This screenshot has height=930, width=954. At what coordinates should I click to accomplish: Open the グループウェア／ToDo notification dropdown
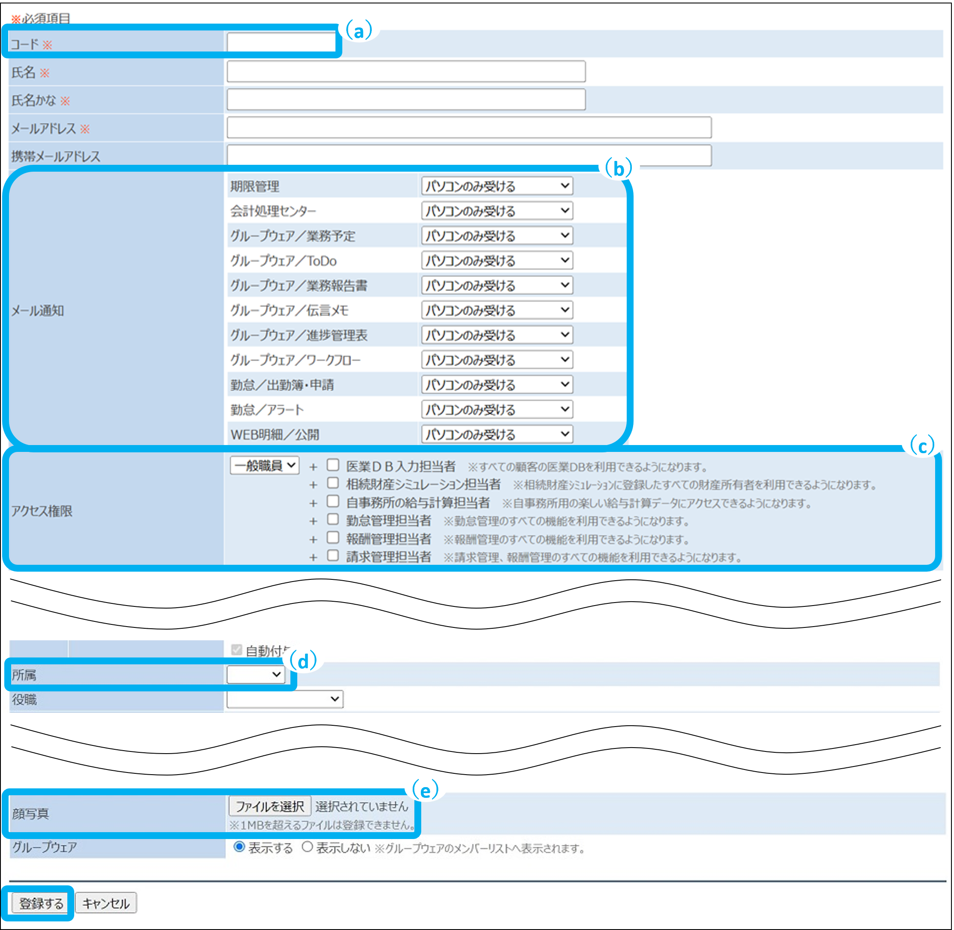(x=497, y=261)
